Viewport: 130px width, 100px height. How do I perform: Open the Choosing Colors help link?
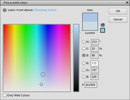[45, 10]
